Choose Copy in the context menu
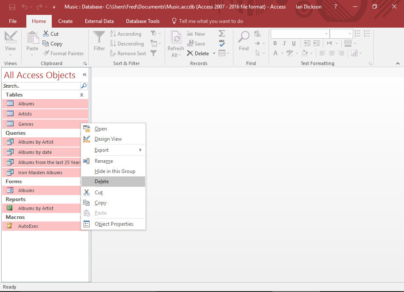Image resolution: width=404 pixels, height=292 pixels. tap(113, 203)
